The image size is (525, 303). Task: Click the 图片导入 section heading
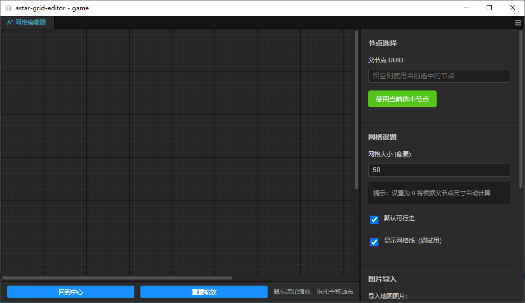[x=383, y=279]
